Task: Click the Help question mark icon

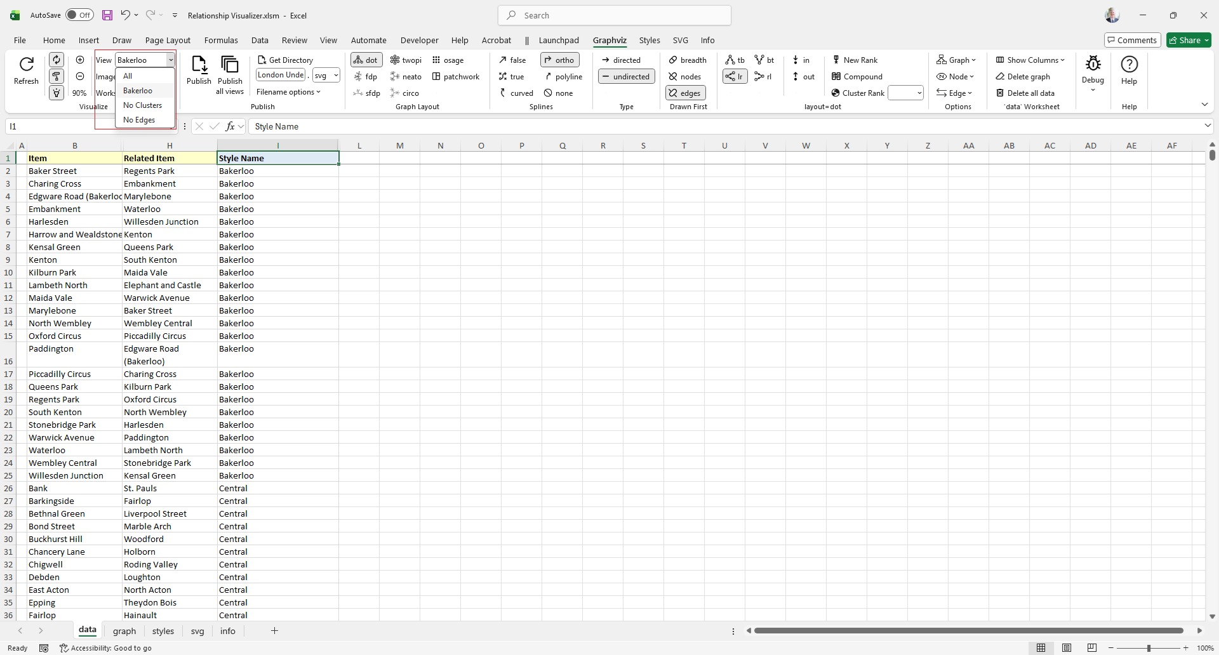Action: pyautogui.click(x=1129, y=65)
